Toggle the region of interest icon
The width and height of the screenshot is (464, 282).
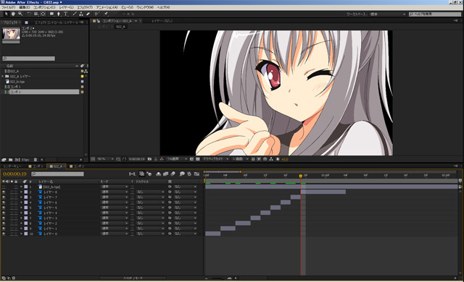[x=191, y=159]
